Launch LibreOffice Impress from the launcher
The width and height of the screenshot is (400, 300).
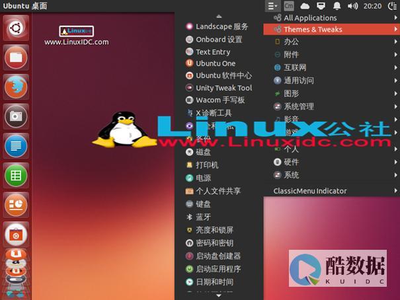[x=16, y=205]
